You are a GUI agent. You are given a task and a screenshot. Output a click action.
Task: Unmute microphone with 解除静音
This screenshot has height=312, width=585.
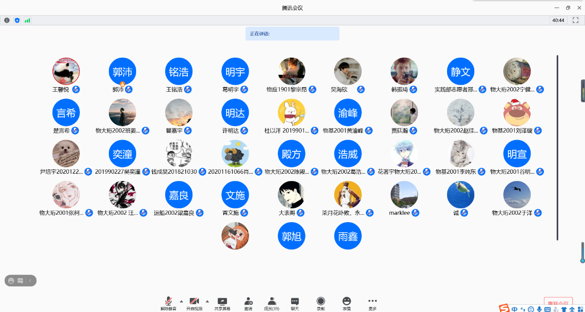click(x=168, y=301)
